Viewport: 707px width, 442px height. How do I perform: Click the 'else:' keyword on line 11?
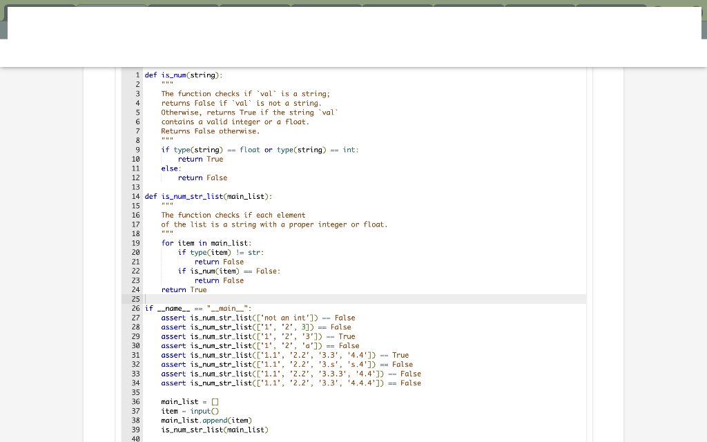[171, 169]
